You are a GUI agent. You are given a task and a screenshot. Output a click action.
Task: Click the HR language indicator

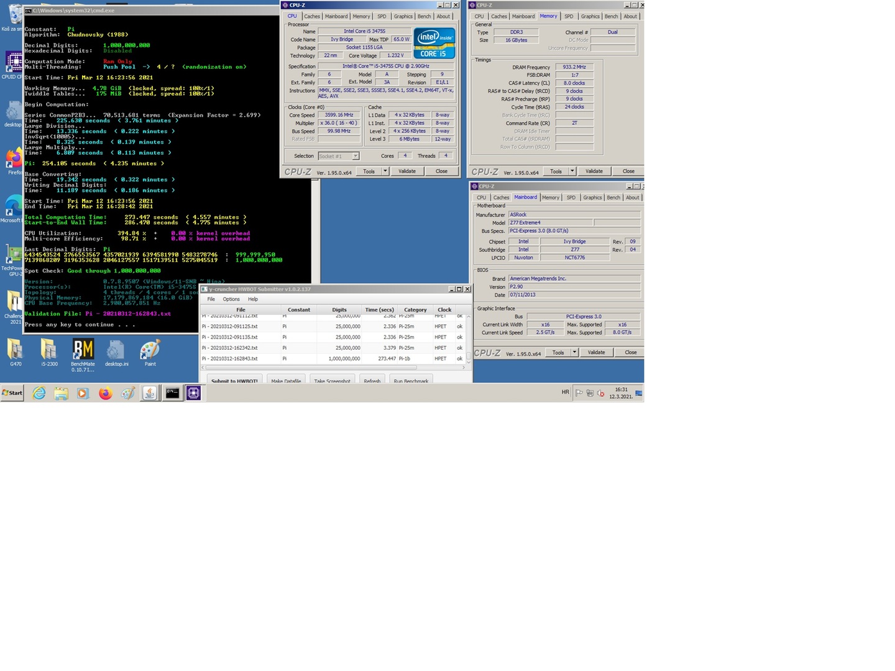click(x=565, y=393)
